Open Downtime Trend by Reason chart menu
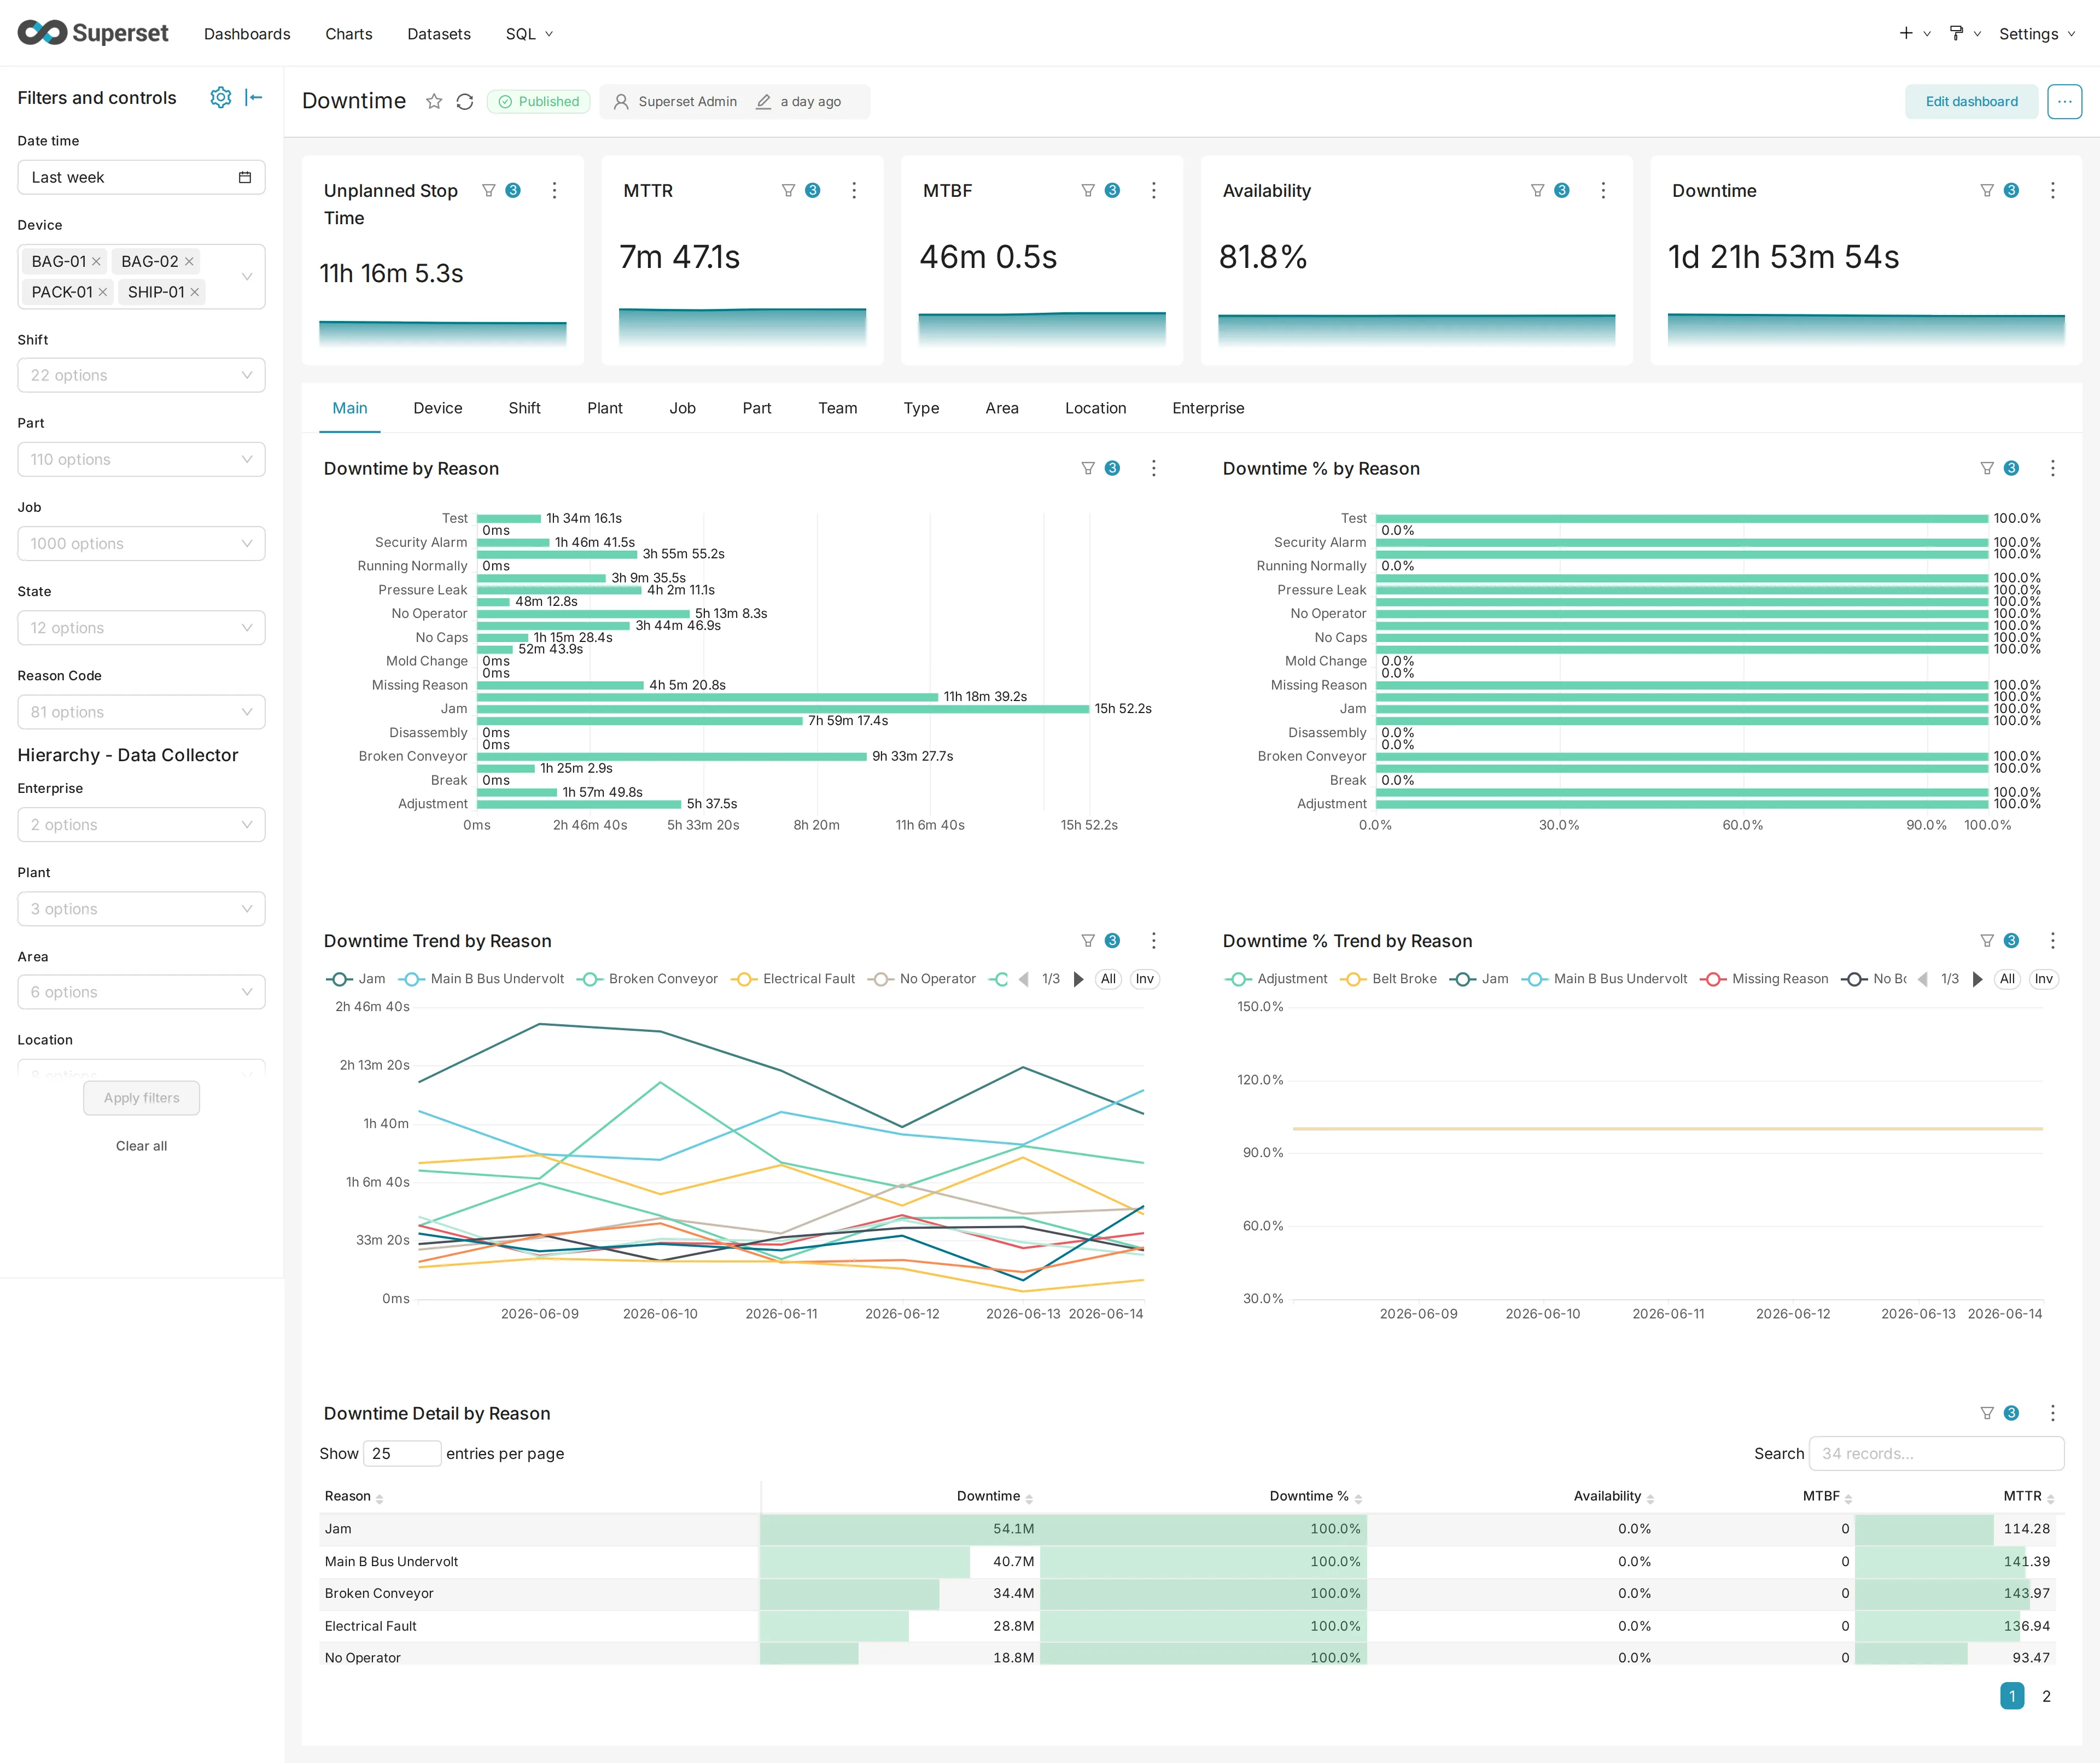The width and height of the screenshot is (2100, 1763). point(1154,941)
